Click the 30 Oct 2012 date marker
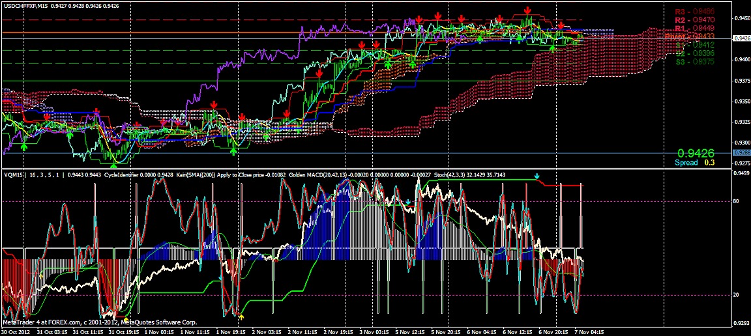This screenshot has width=751, height=336. (16, 331)
